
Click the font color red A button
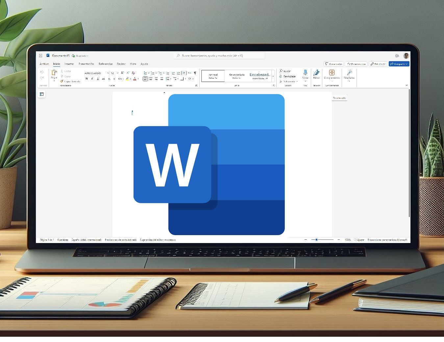click(x=135, y=79)
